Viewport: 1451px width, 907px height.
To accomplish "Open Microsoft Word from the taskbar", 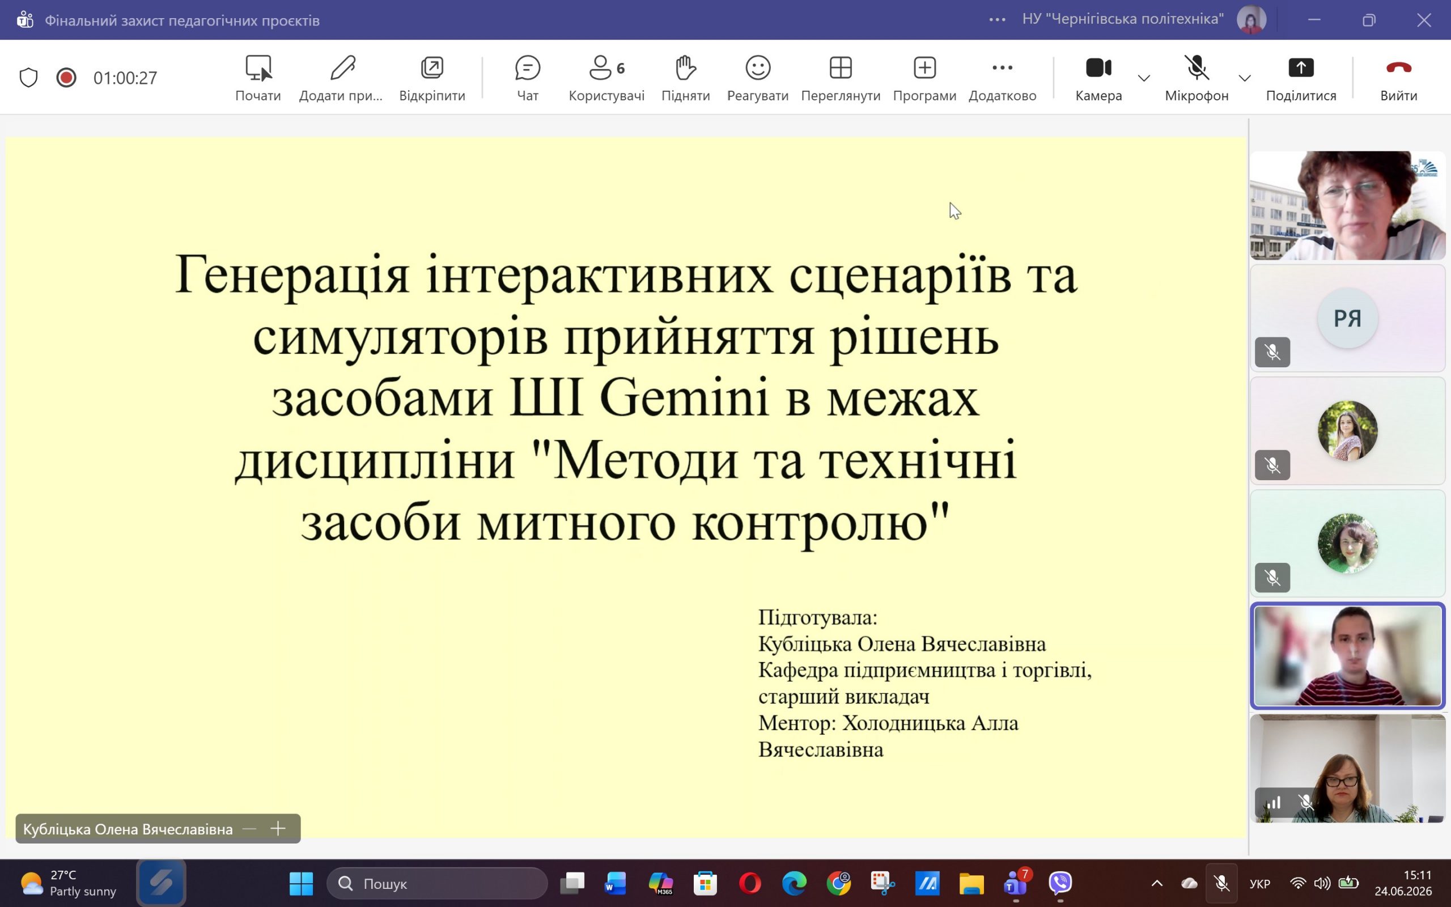I will 616,883.
